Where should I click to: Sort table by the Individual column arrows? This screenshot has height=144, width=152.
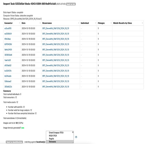click(x=95, y=23)
